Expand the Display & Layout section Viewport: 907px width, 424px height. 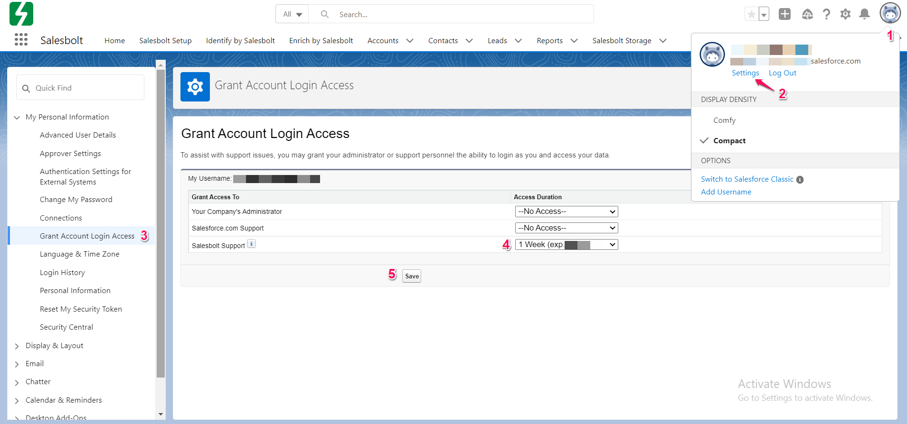(17, 346)
